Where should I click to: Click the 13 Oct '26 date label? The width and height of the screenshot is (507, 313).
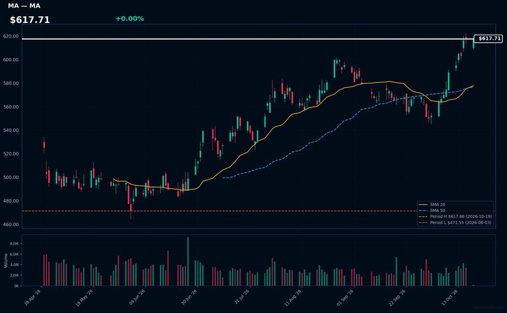[449, 297]
